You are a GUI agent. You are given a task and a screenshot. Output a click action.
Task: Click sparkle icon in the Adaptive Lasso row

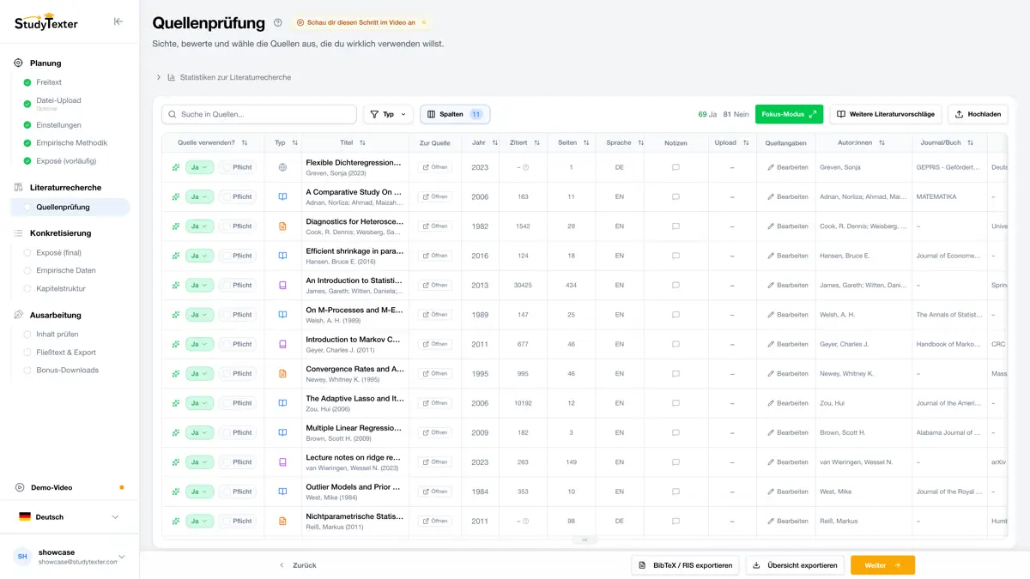pyautogui.click(x=176, y=403)
